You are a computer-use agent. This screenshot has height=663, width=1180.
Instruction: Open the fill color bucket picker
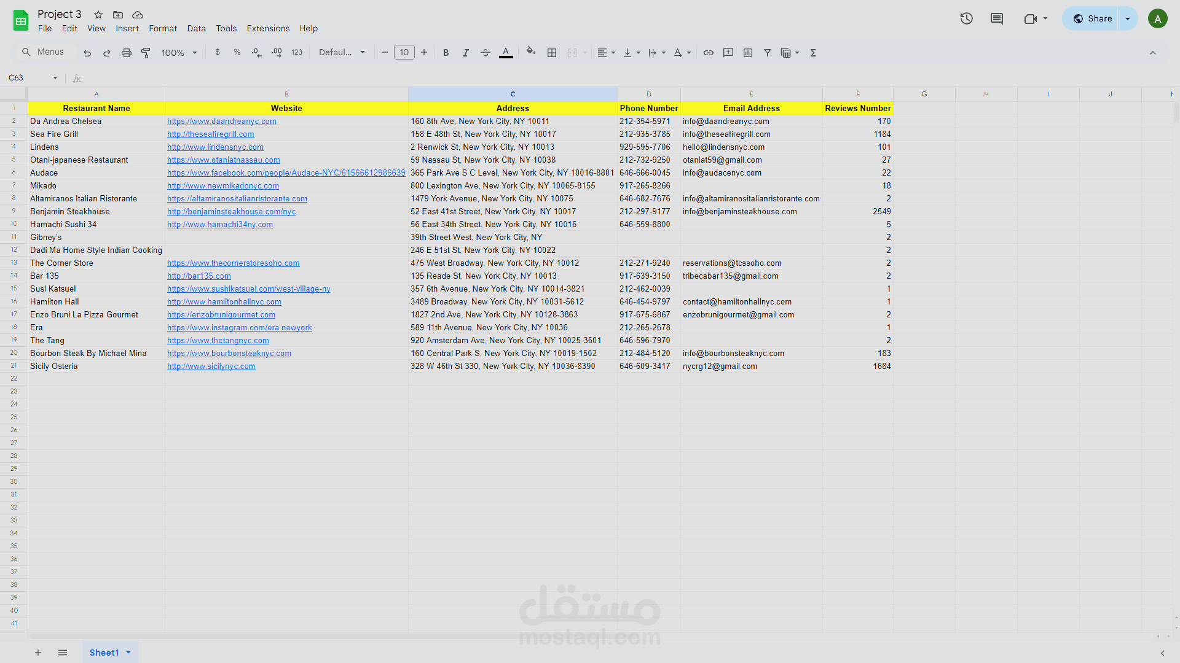(x=530, y=52)
